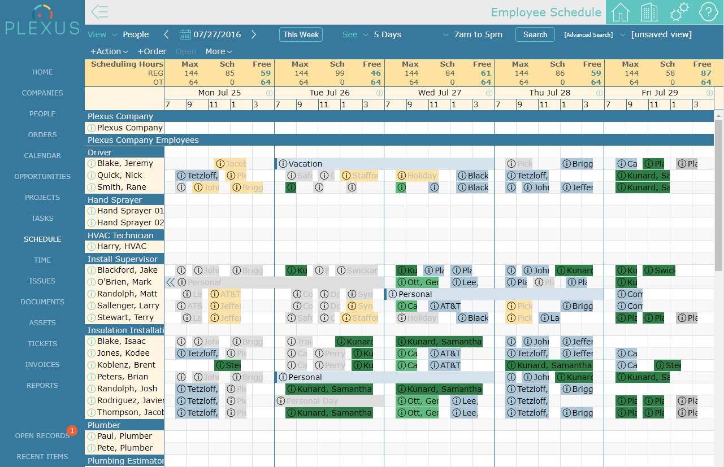Click the Driver group header
This screenshot has width=724, height=467.
[x=124, y=152]
